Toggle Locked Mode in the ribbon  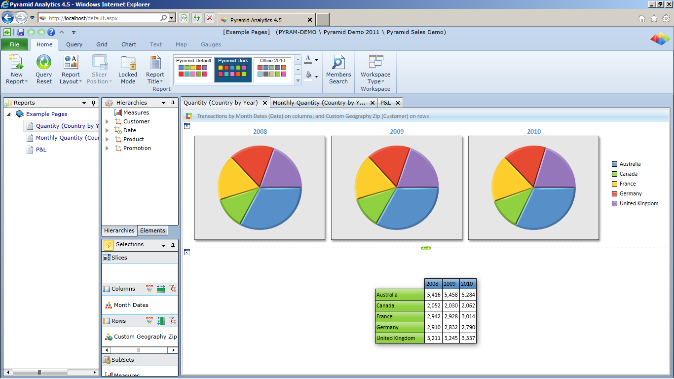pos(128,69)
